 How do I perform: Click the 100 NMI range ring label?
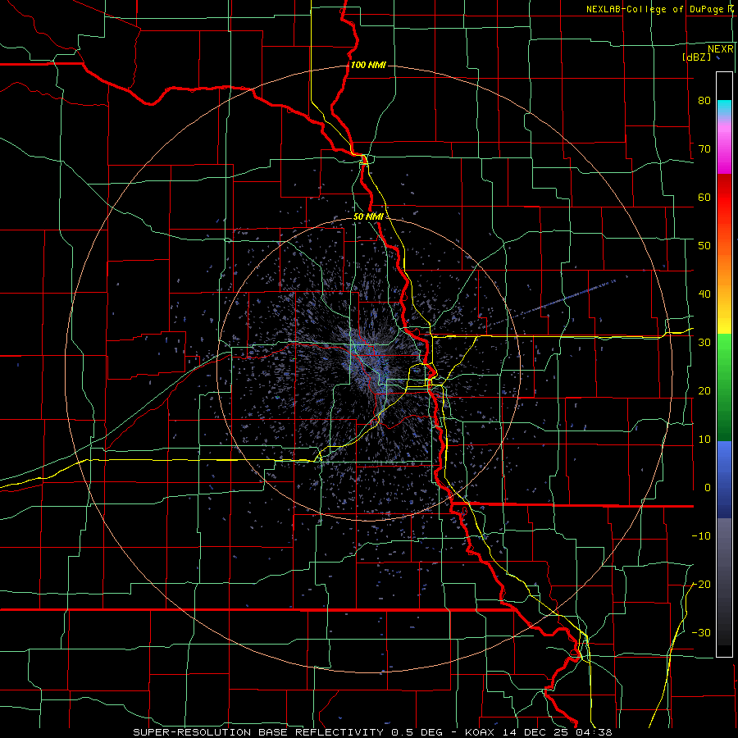point(368,65)
